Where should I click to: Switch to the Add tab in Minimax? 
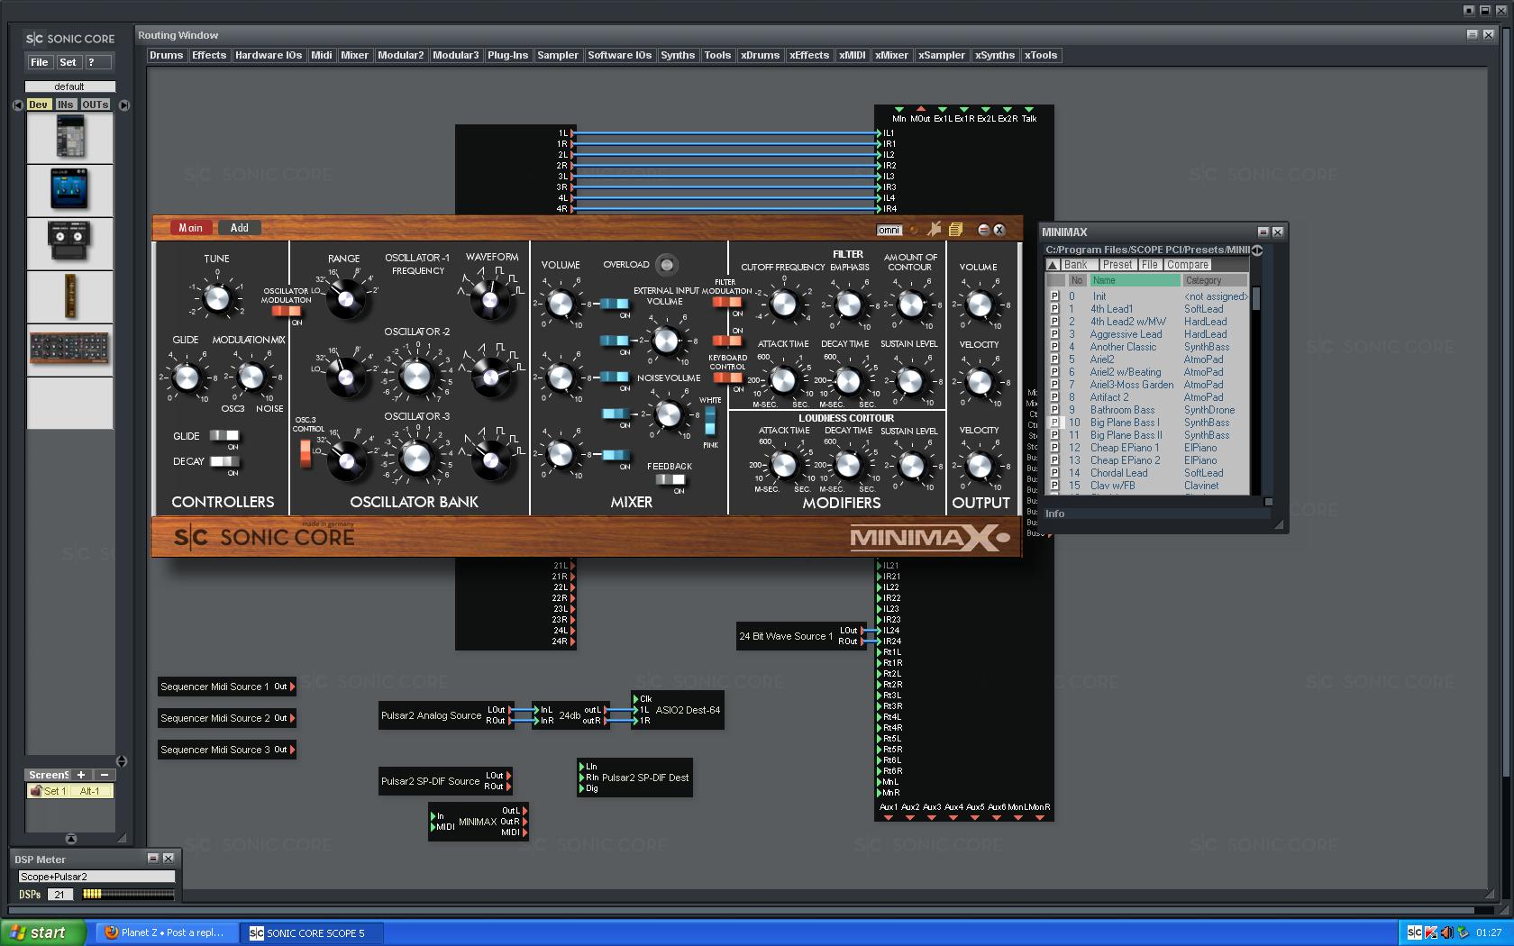pos(239,228)
